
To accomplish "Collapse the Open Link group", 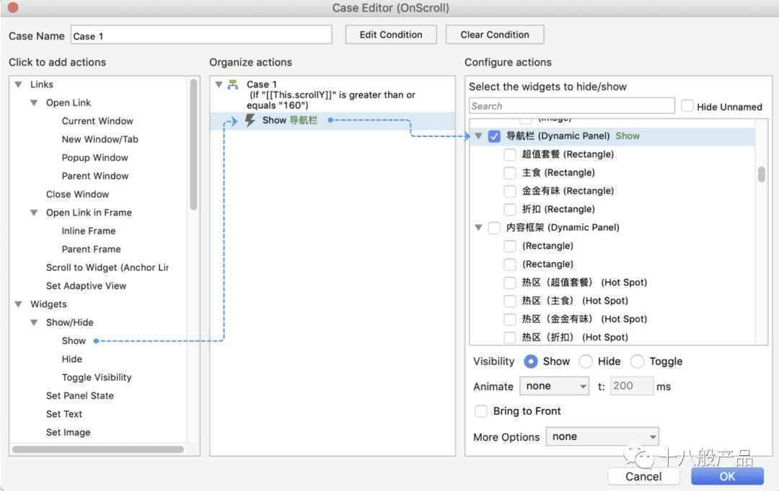I will 34,103.
